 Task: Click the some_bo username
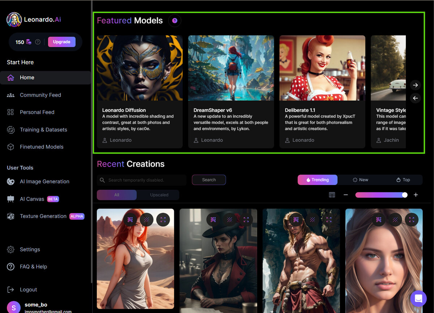coord(36,305)
